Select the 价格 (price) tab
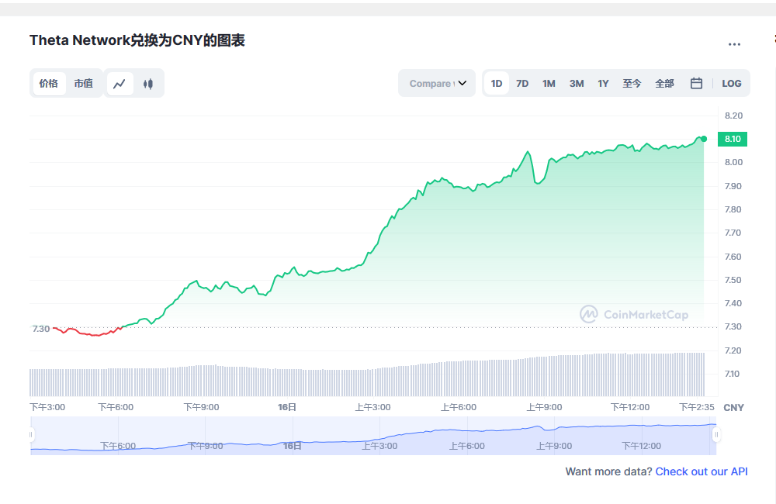 (x=48, y=83)
